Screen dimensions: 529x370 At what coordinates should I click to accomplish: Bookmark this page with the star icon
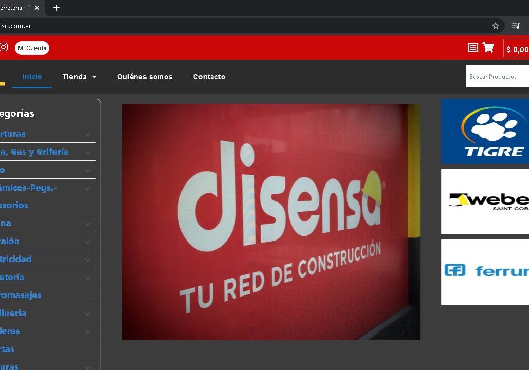point(496,26)
